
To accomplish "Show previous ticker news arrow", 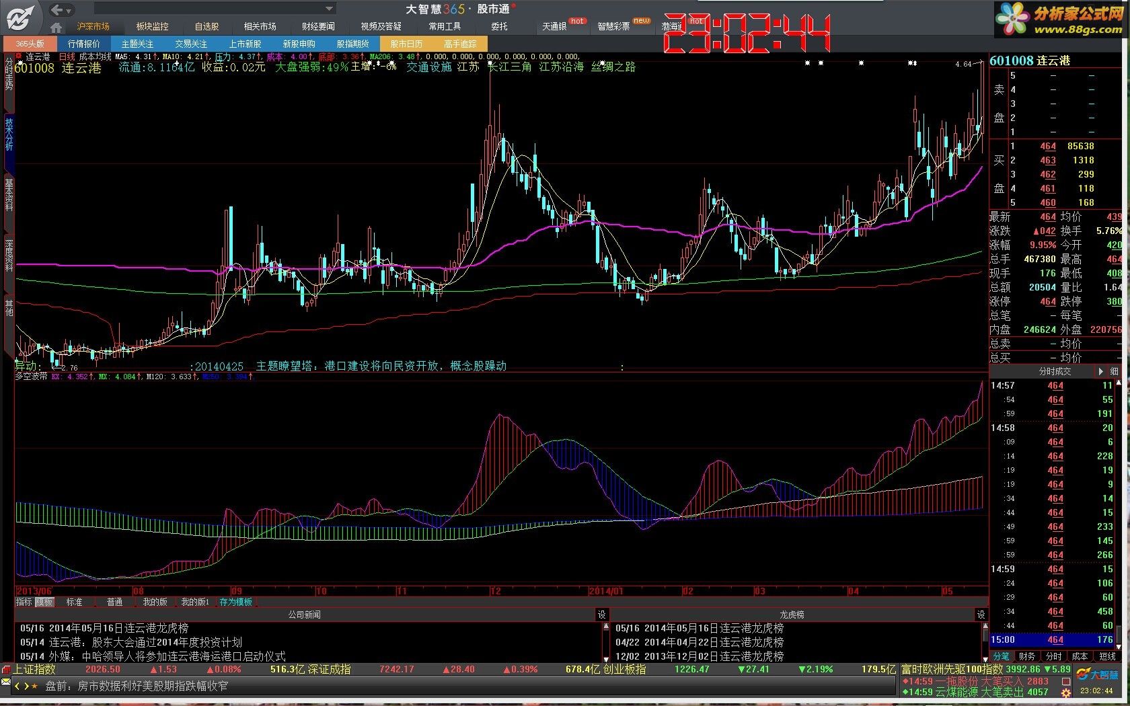I will [x=17, y=686].
